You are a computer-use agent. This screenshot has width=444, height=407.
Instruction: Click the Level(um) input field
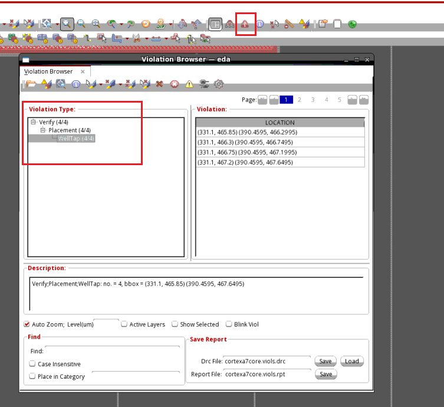106,324
